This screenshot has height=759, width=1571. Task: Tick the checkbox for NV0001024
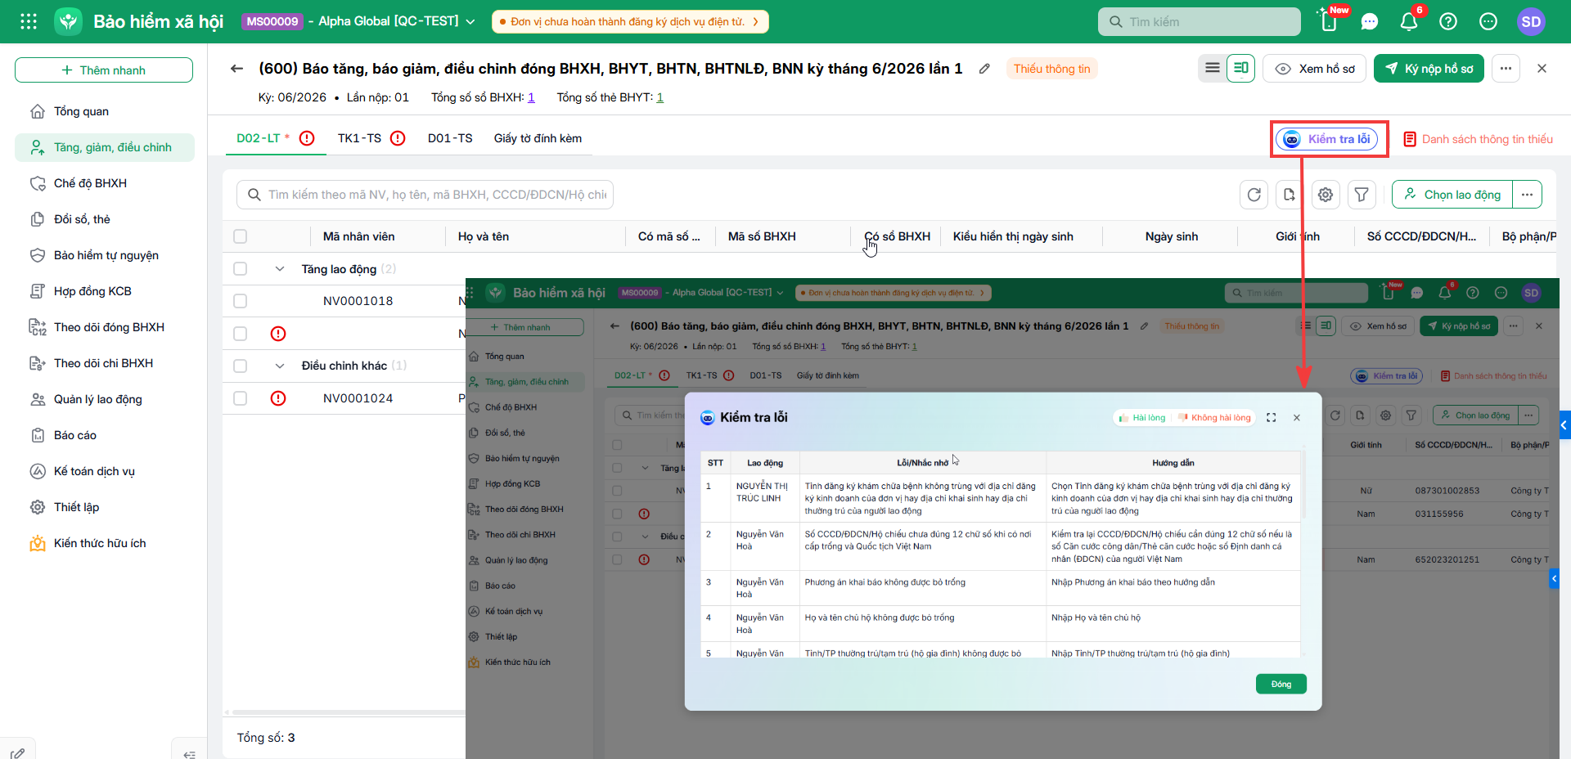[240, 398]
